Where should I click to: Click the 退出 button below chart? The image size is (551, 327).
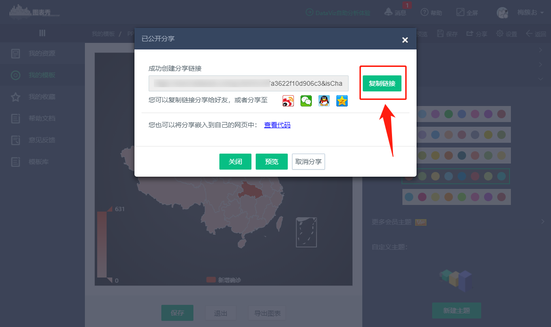click(x=220, y=313)
